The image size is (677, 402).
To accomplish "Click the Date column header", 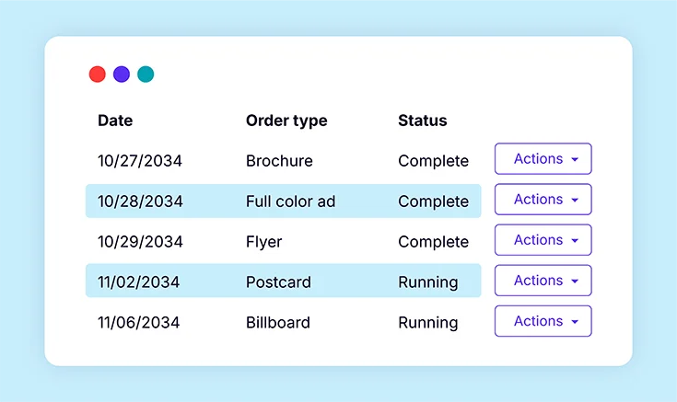I will coord(115,121).
